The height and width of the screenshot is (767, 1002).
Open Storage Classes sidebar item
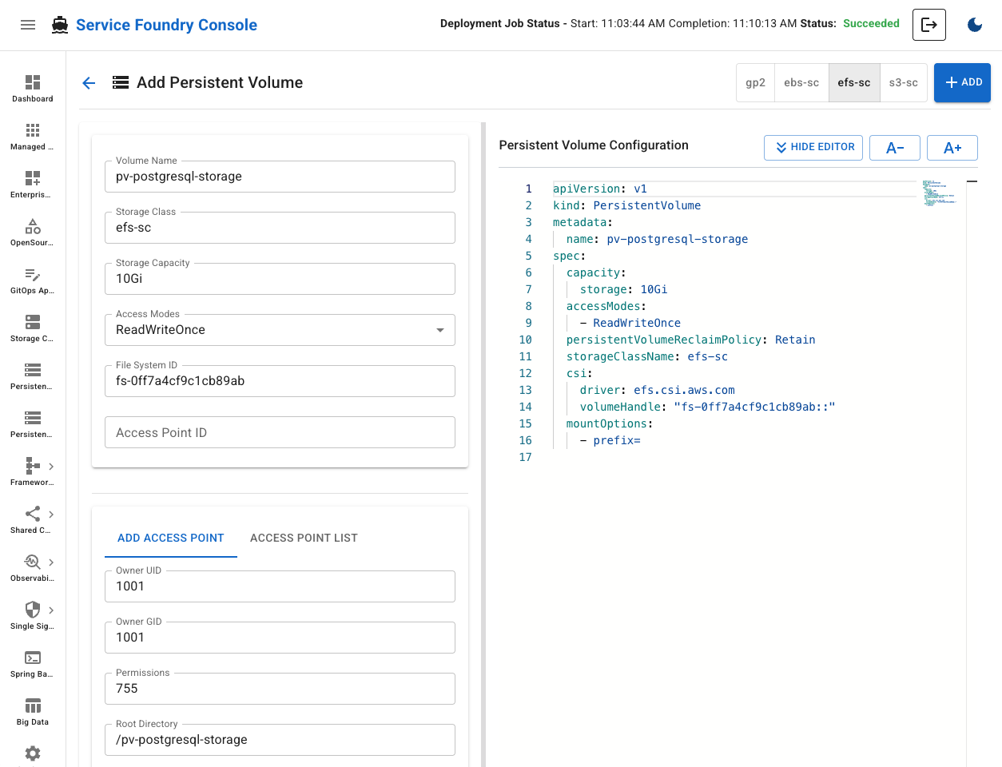coord(33,328)
